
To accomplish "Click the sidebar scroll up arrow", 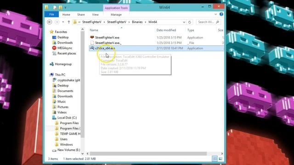I will coord(83,29).
